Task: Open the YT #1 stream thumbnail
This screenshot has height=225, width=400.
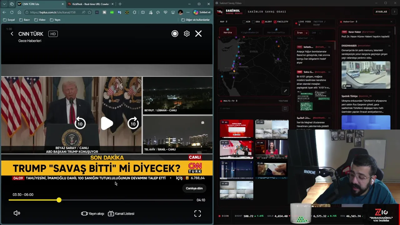Action: pos(237,129)
